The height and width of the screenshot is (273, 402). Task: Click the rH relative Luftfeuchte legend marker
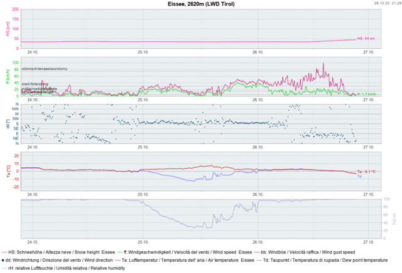coord(3,268)
